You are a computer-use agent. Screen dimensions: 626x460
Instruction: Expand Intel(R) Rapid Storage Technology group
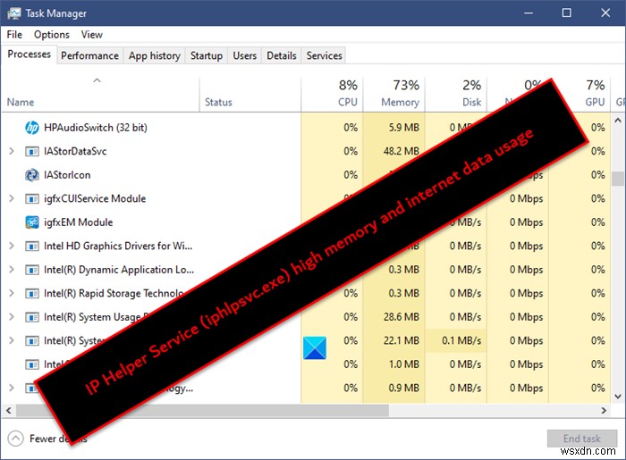(11, 293)
